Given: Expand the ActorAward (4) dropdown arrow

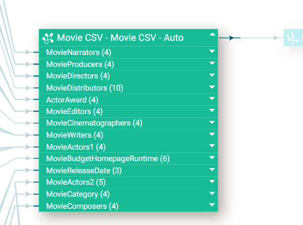Looking at the screenshot, I should (x=212, y=98).
